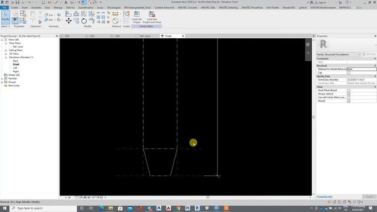Toggle the Shared checkbox
This screenshot has height=212, width=377.
[349, 101]
